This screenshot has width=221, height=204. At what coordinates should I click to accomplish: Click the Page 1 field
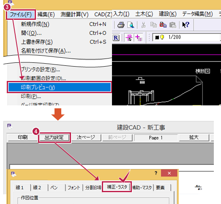[x=156, y=138]
